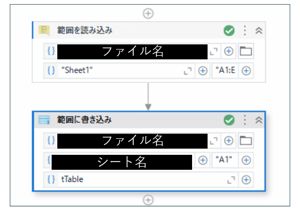Browse folder for write range file

246,140
